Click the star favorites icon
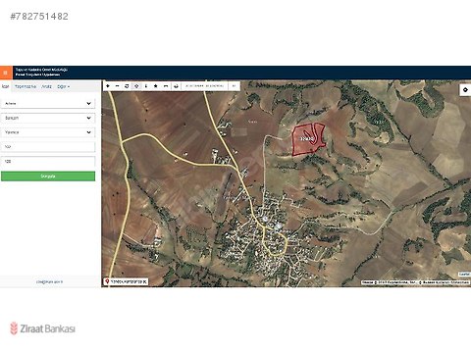 [156, 86]
